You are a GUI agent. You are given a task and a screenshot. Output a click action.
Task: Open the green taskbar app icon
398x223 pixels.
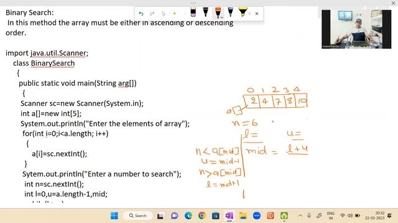point(284,216)
